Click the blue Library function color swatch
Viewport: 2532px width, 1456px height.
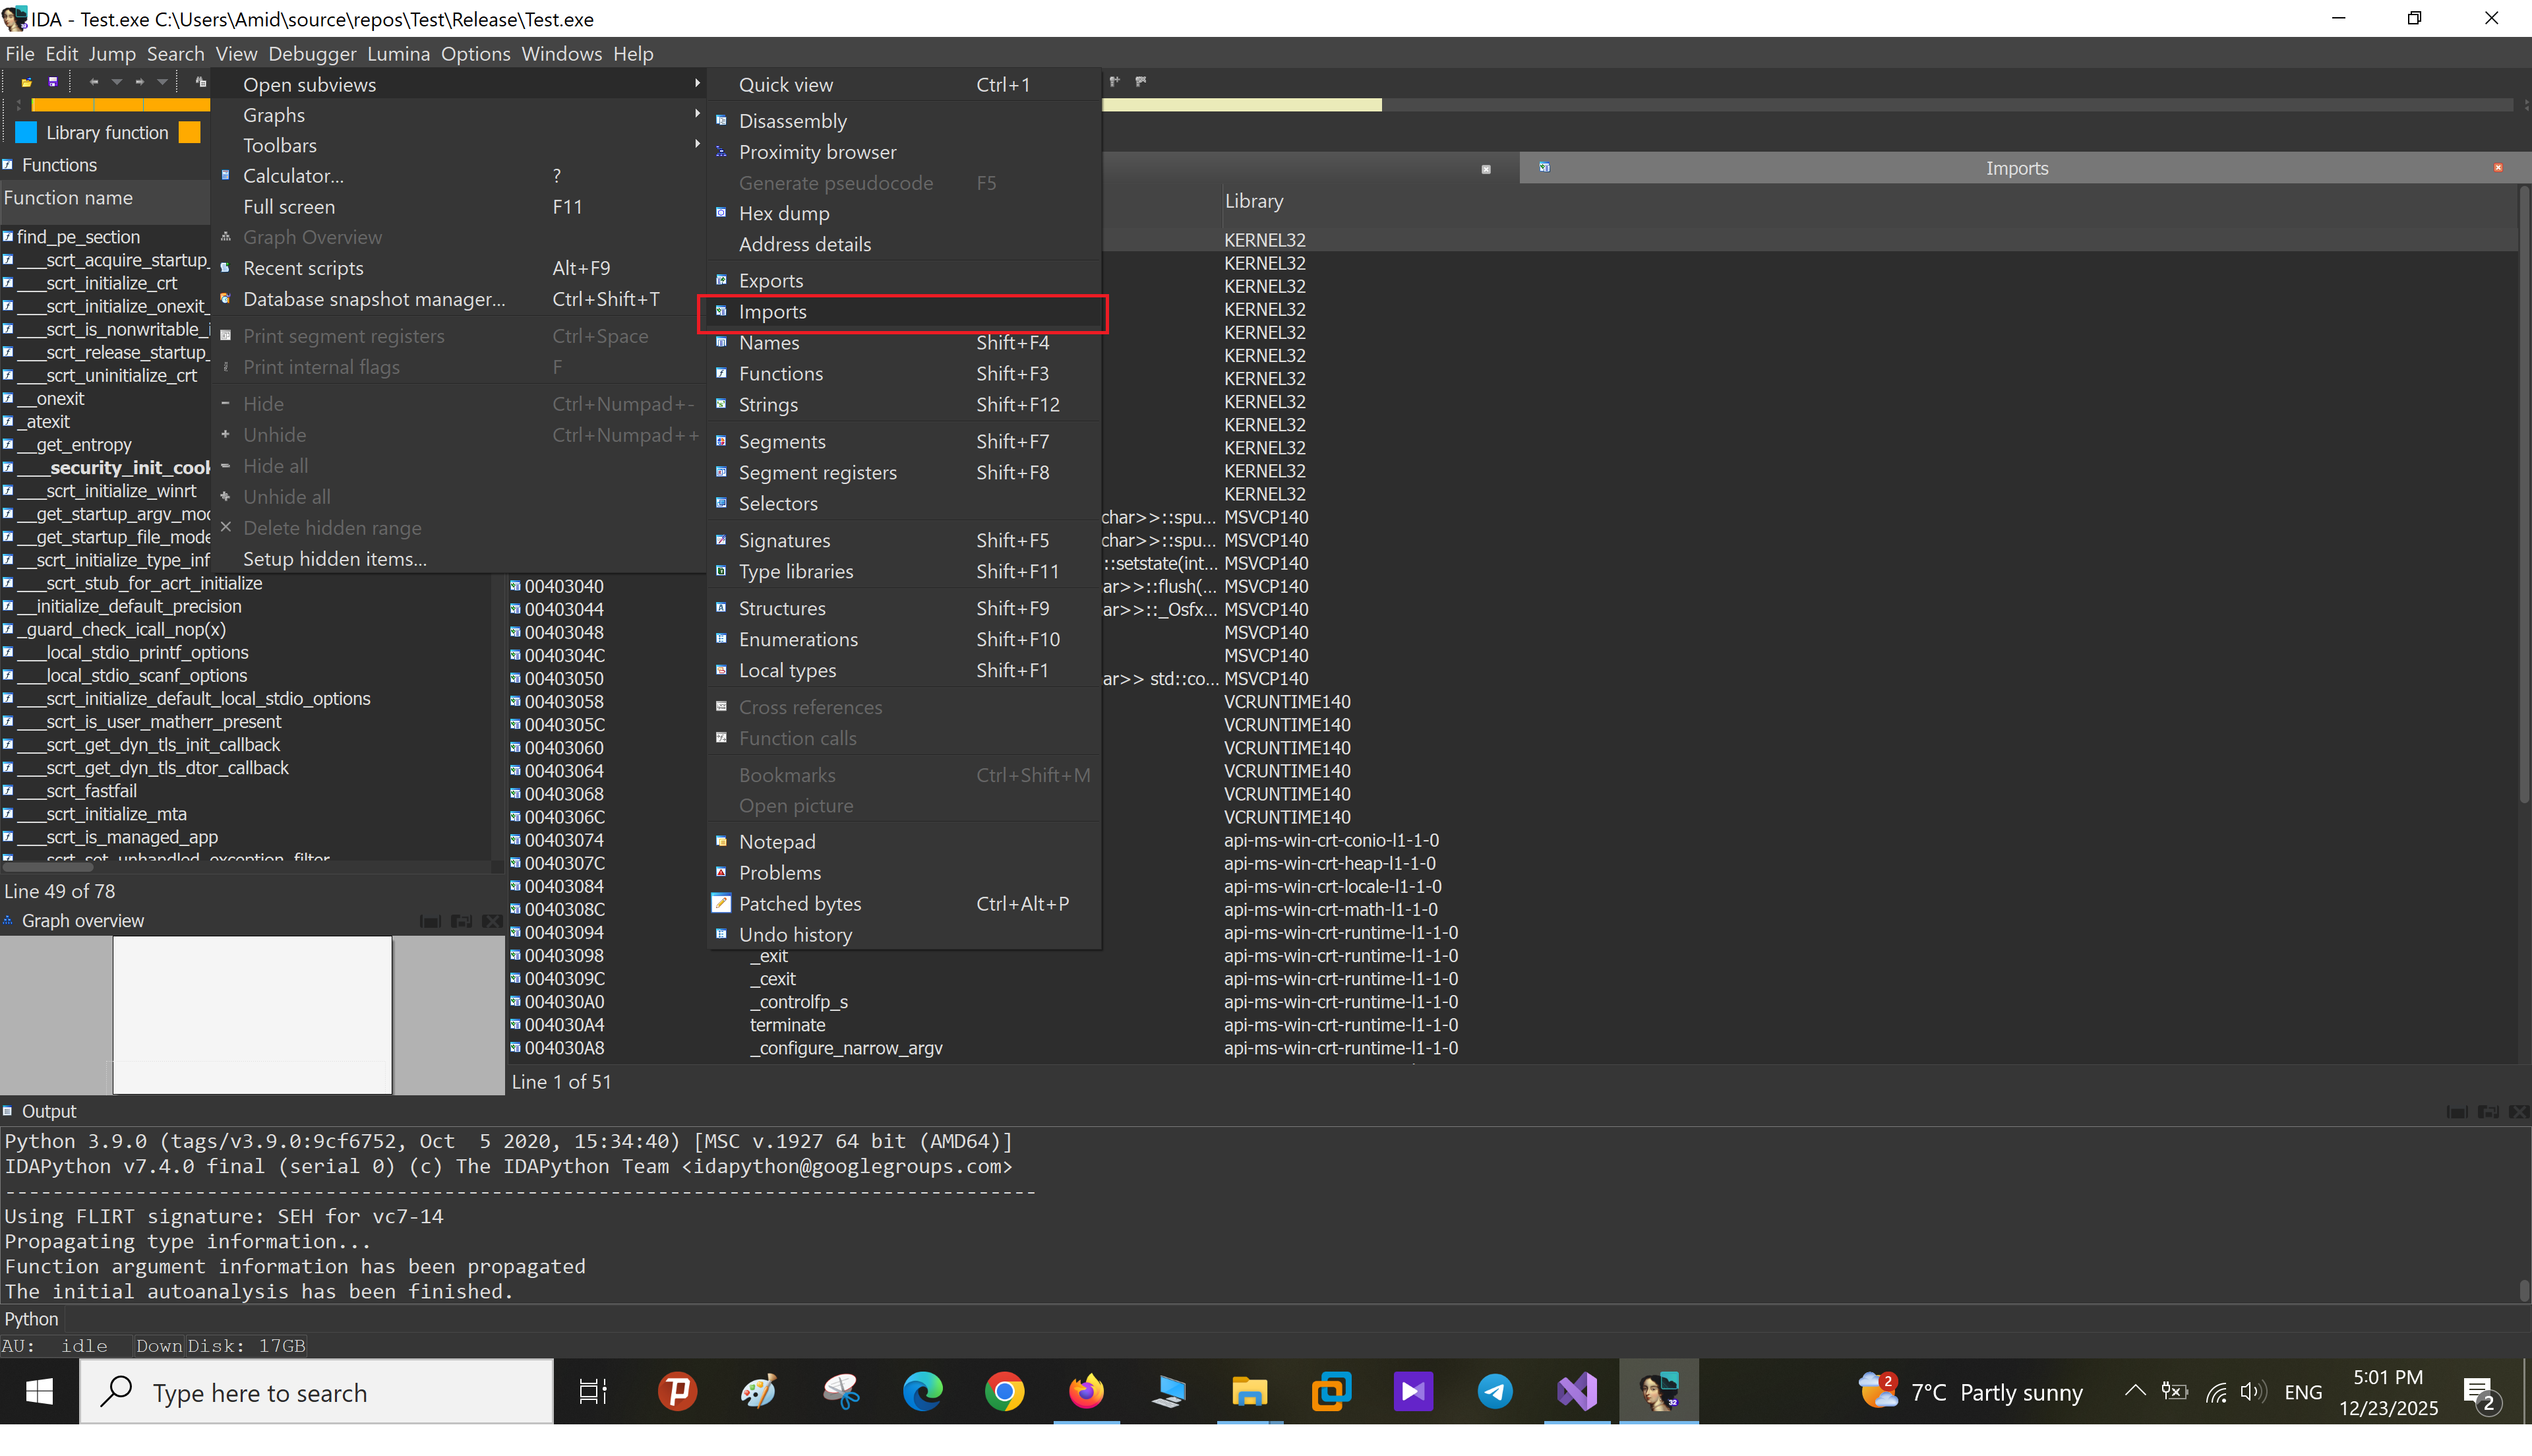pyautogui.click(x=27, y=133)
